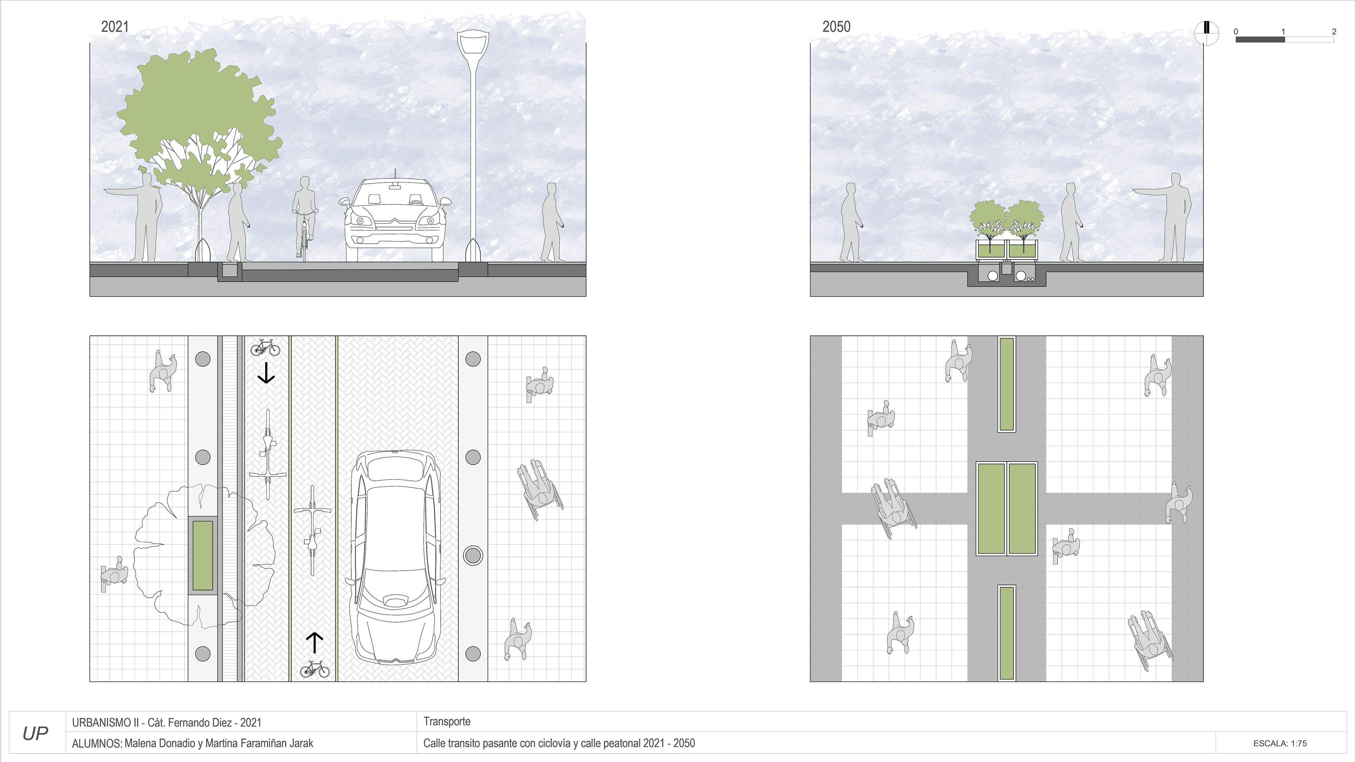Select the bottom-right wheelchair user in 2050 plan
Image resolution: width=1356 pixels, height=762 pixels.
tap(1151, 641)
